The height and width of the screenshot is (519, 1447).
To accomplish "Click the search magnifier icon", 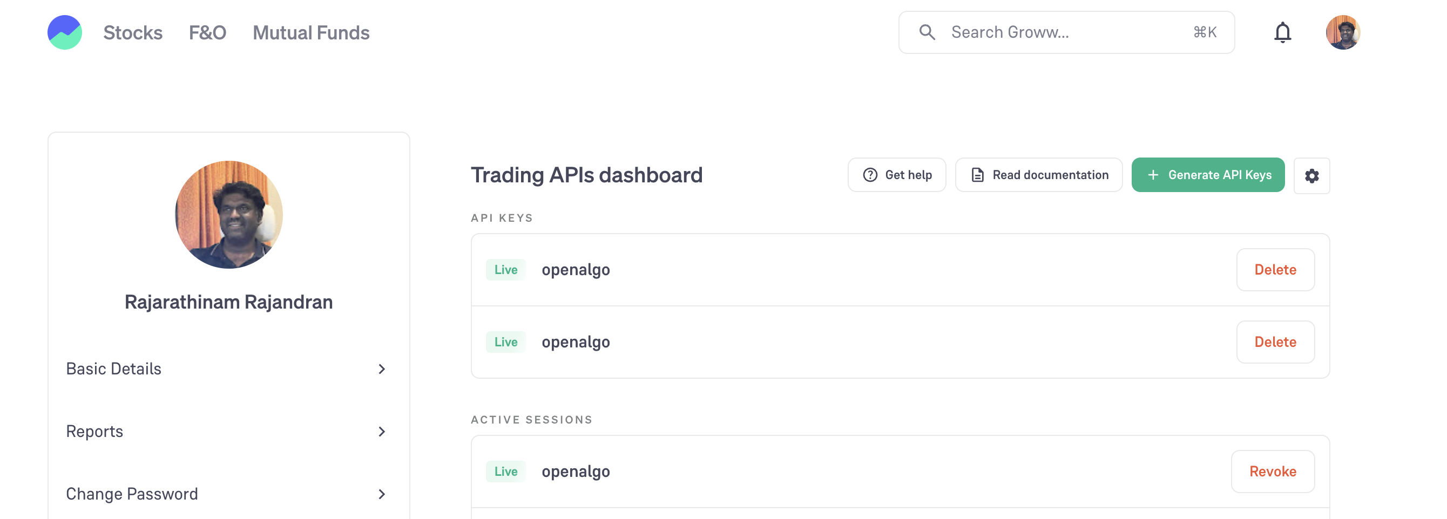I will (x=928, y=32).
